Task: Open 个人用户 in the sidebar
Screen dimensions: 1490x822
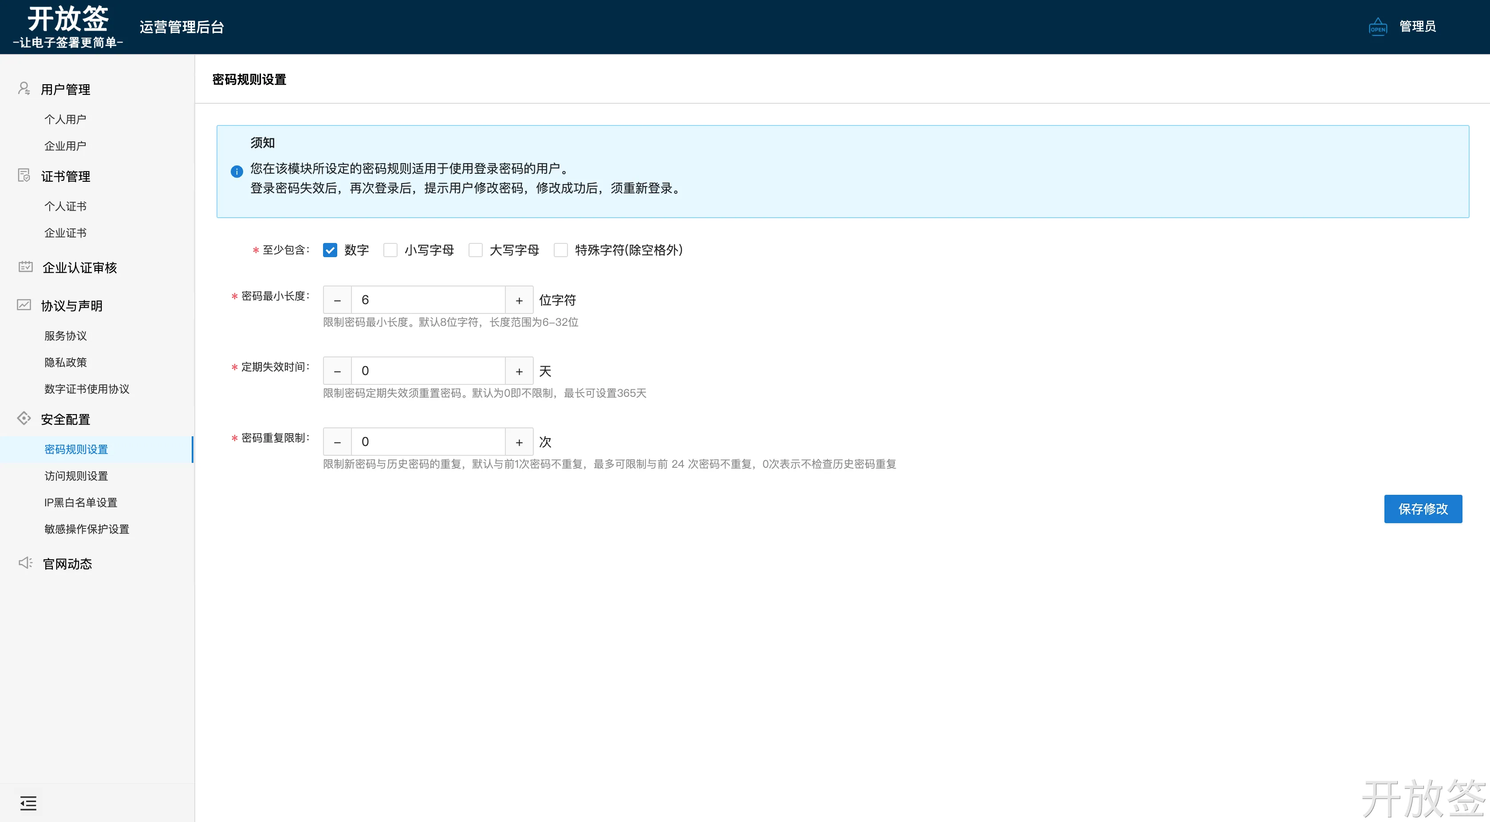Action: (65, 119)
